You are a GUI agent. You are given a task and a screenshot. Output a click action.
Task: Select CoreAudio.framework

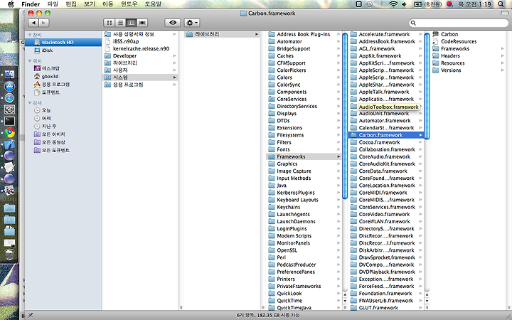coord(386,156)
